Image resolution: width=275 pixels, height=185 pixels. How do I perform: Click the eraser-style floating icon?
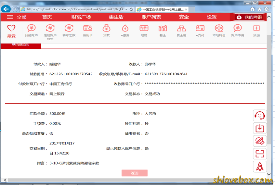(260, 141)
